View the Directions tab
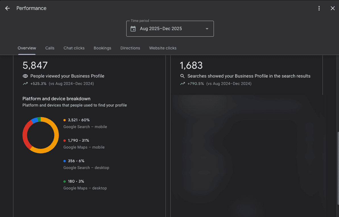This screenshot has width=339, height=217. pos(130,48)
